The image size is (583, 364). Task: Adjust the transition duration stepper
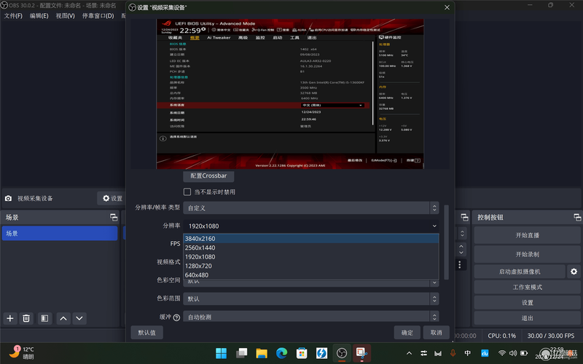[x=461, y=249]
